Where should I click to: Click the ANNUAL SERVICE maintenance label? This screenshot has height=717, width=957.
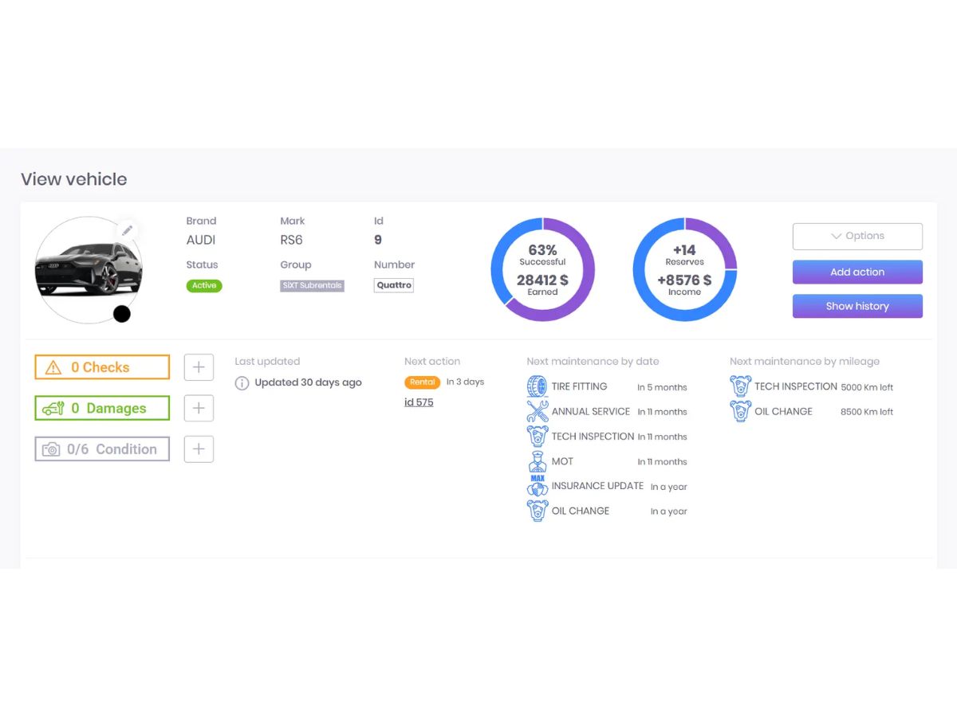pyautogui.click(x=591, y=411)
